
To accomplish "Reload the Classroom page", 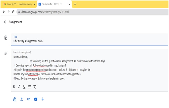I will [x=13, y=12].
